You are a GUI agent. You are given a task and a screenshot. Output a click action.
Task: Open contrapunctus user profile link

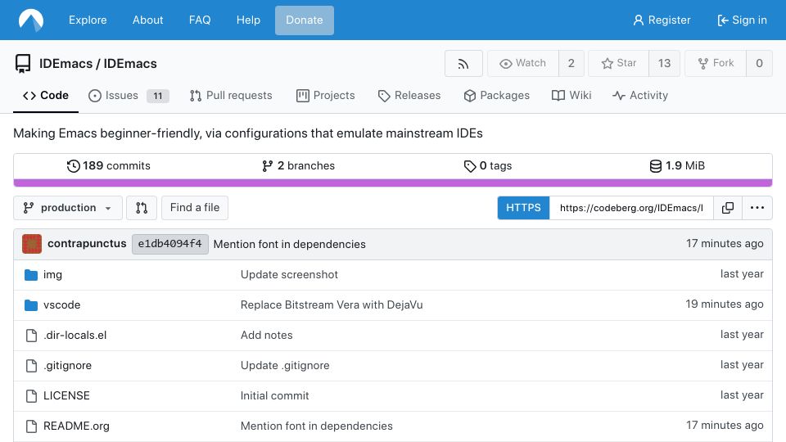pyautogui.click(x=87, y=244)
